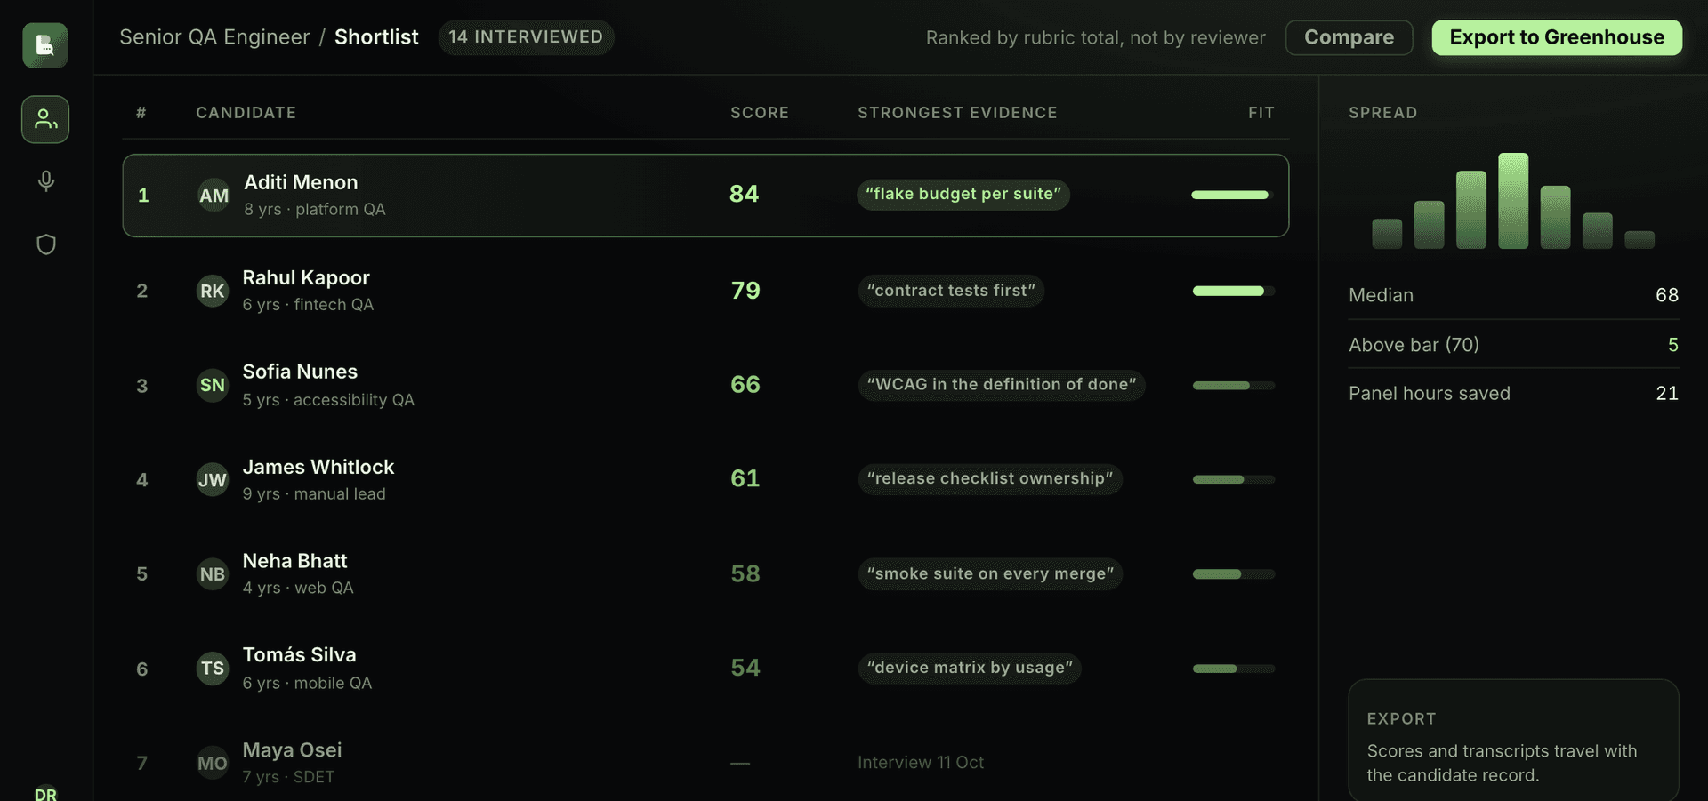Image resolution: width=1708 pixels, height=801 pixels.
Task: Open the microphone interviews icon
Action: pyautogui.click(x=46, y=181)
